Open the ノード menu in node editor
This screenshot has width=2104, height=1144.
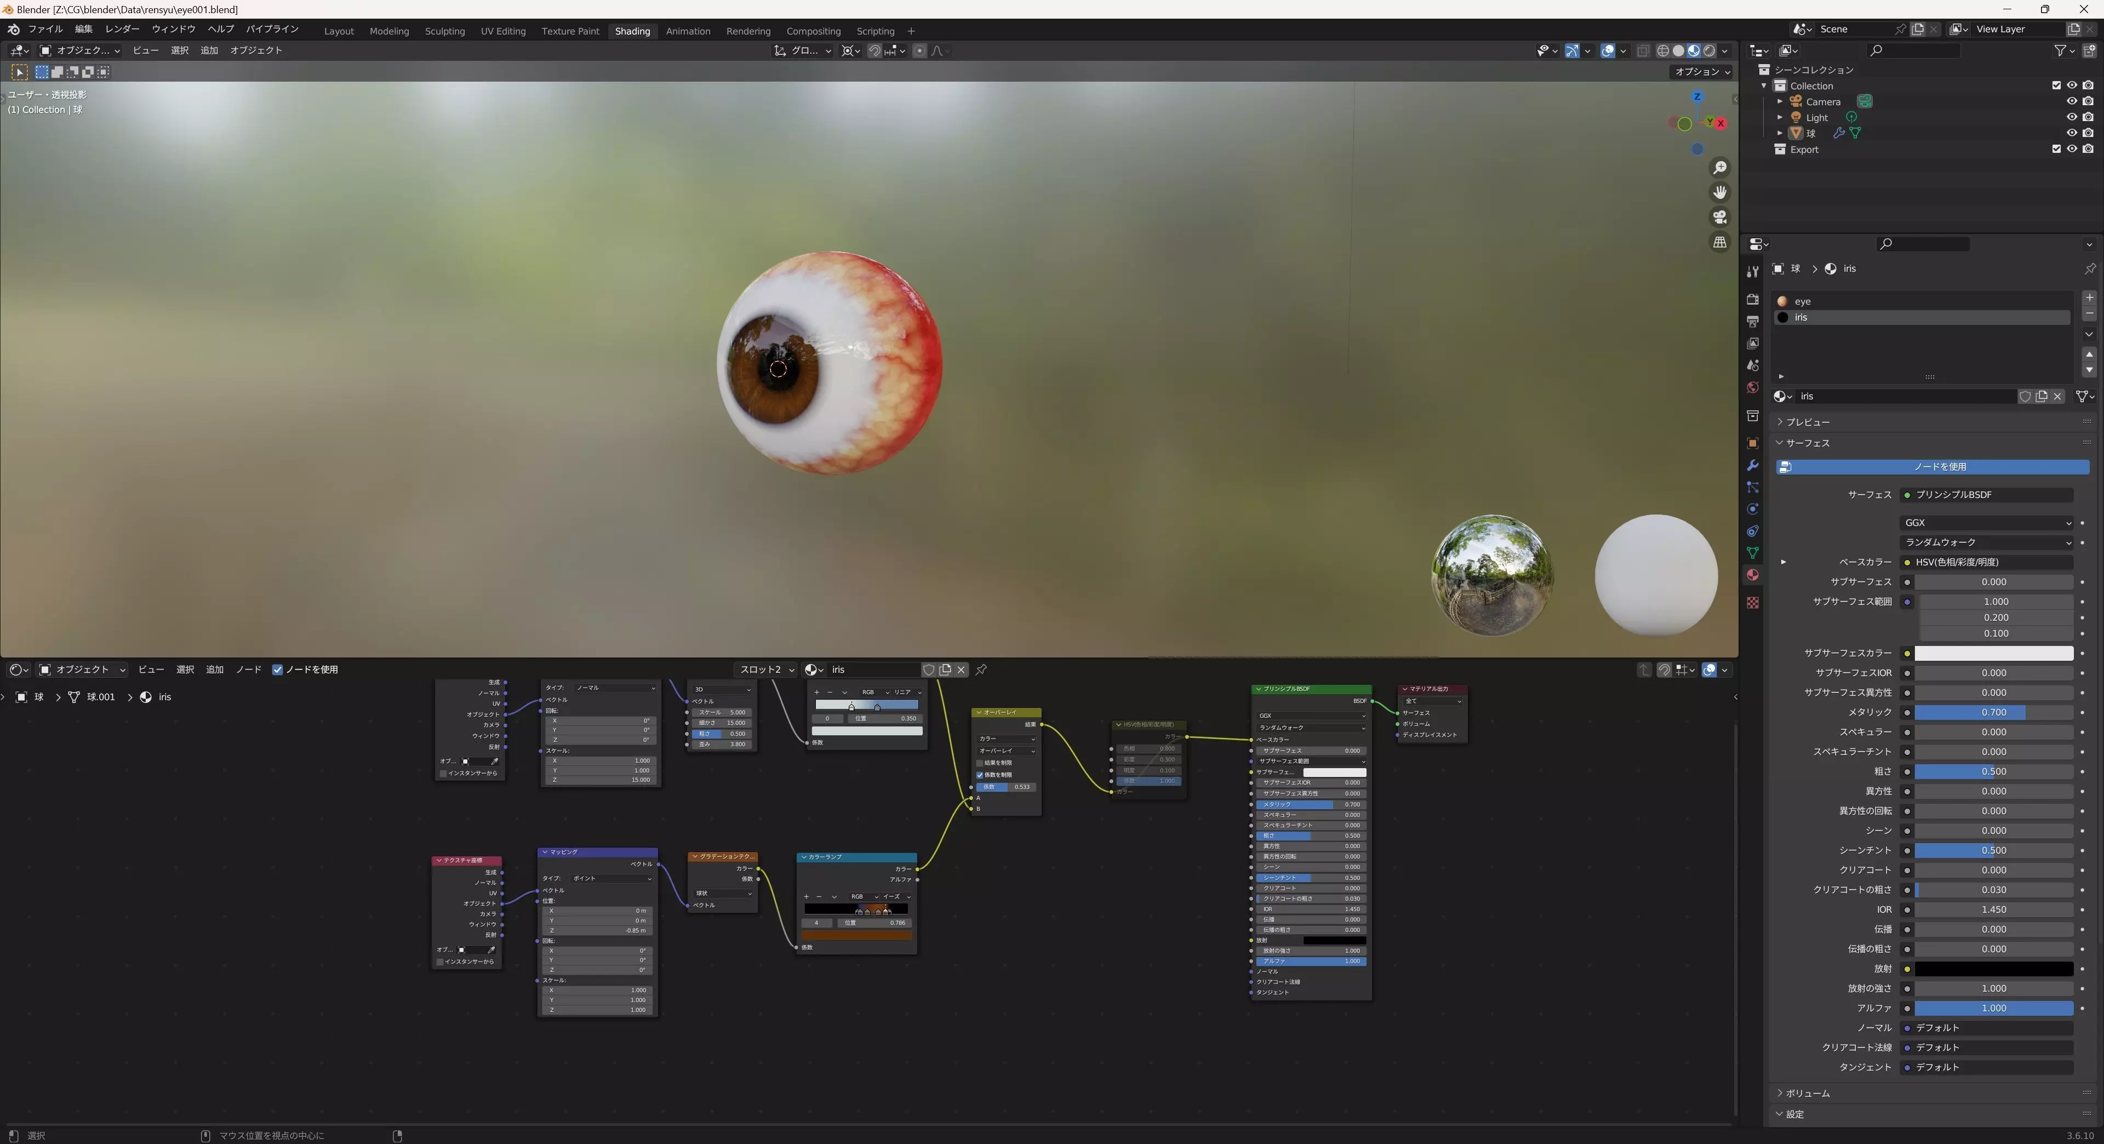coord(248,670)
